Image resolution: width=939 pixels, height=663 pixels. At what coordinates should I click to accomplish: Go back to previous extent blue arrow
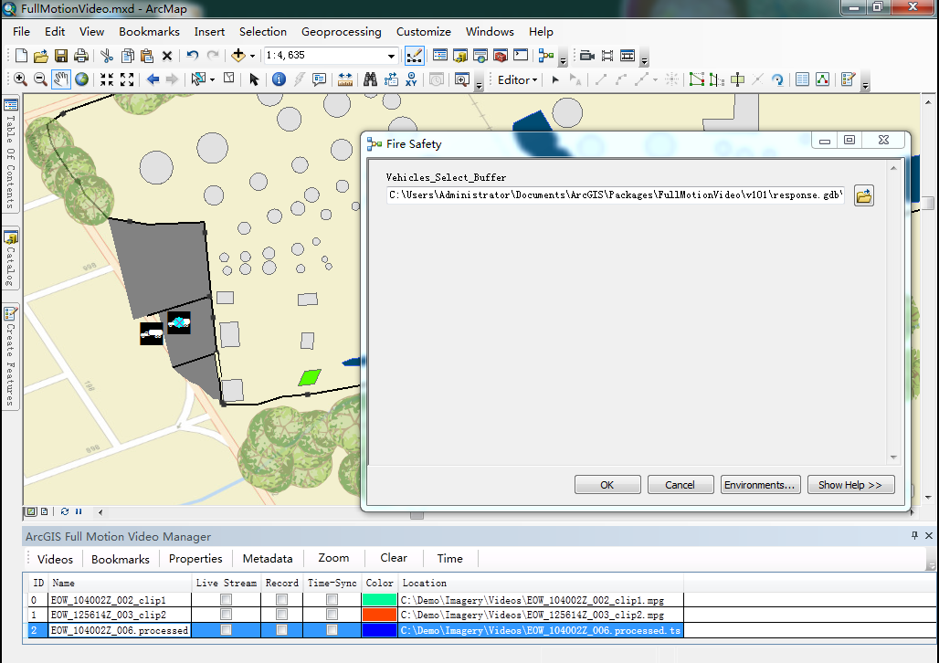pyautogui.click(x=153, y=79)
